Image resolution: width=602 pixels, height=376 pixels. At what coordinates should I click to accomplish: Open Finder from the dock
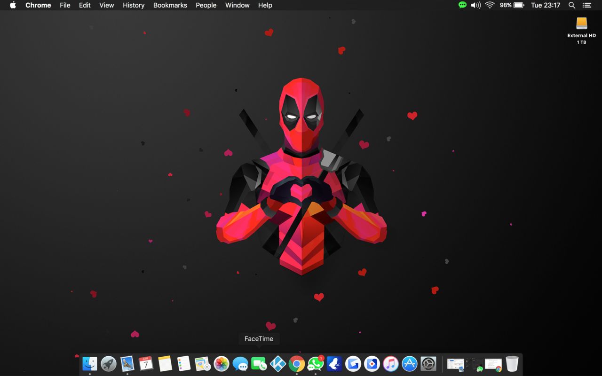tap(90, 363)
